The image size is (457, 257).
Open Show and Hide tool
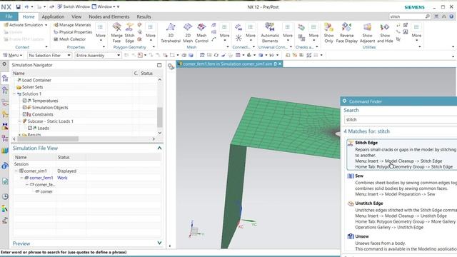(x=385, y=33)
